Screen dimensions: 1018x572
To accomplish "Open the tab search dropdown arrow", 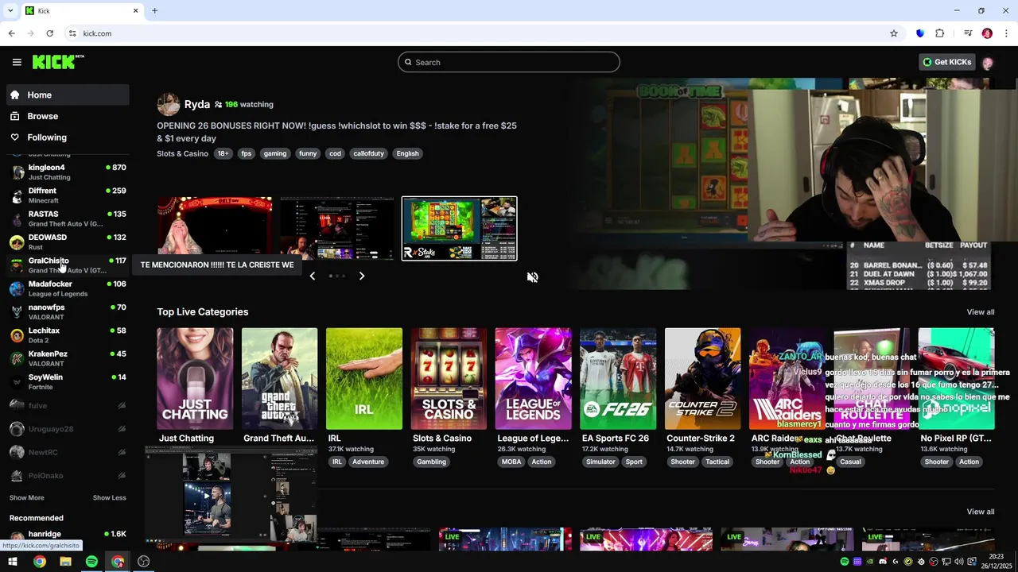I will [10, 10].
